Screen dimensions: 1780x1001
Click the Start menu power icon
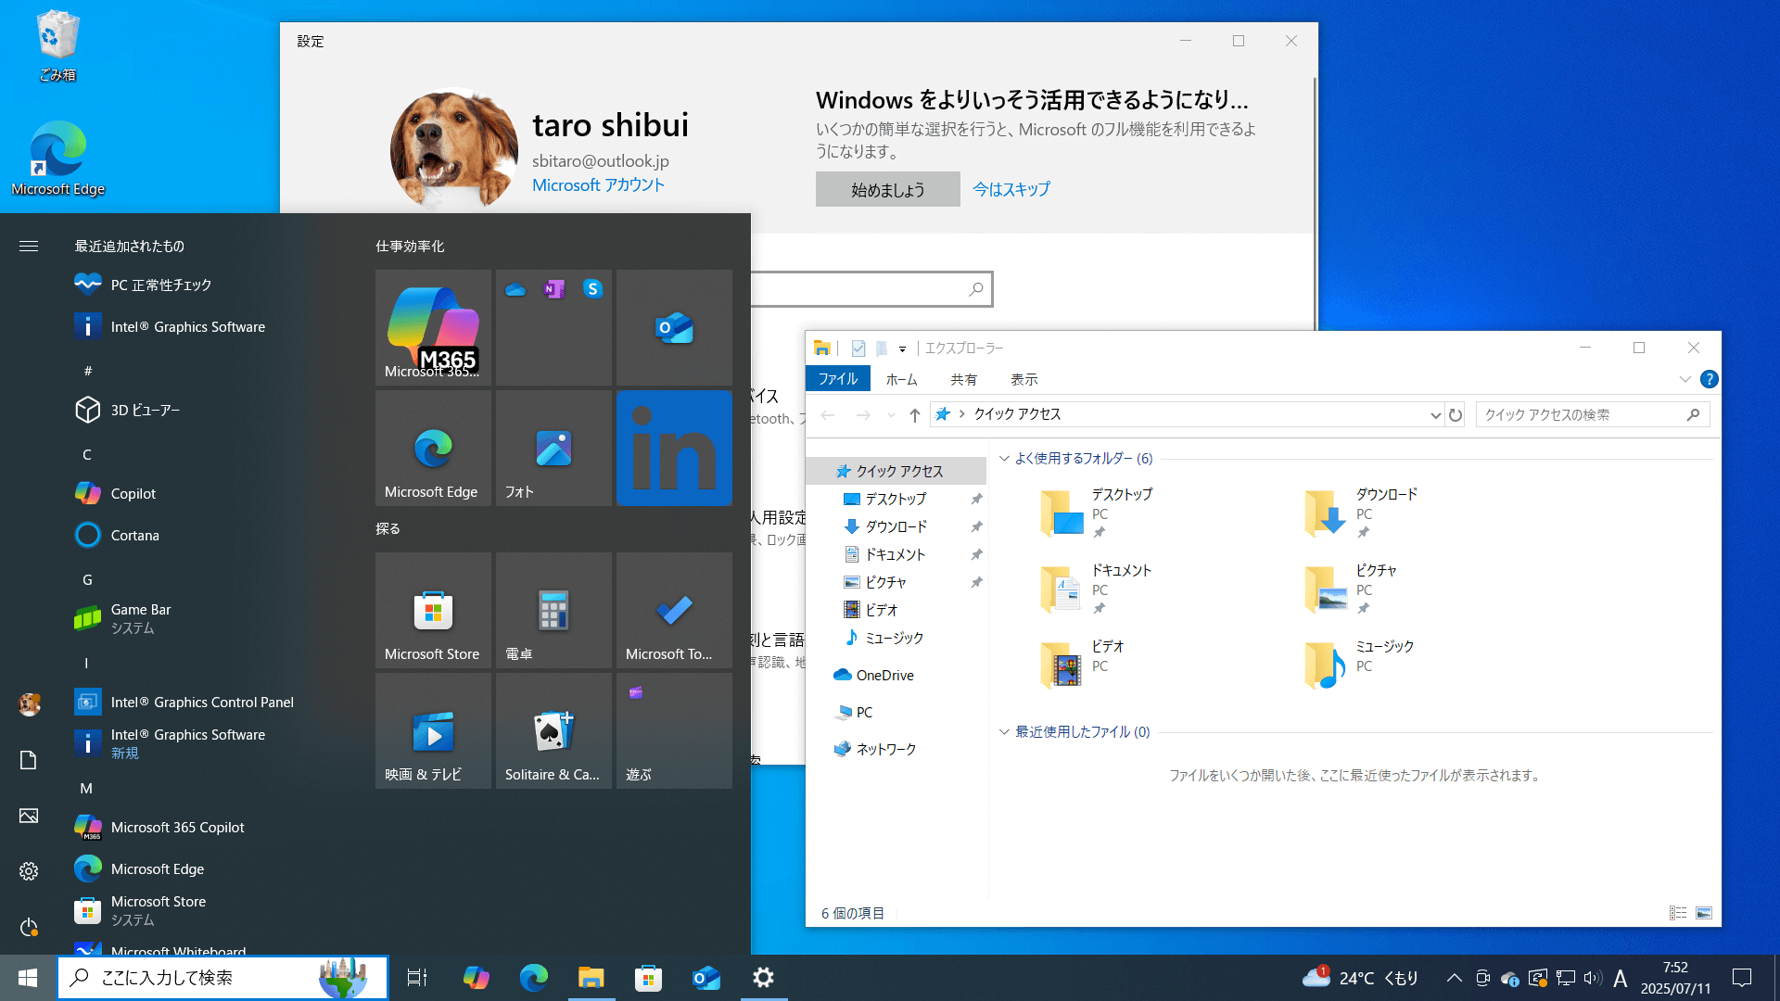(x=29, y=927)
